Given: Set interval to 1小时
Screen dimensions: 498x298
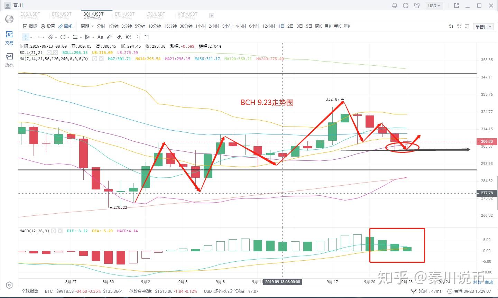Looking at the screenshot, I should (201, 26).
